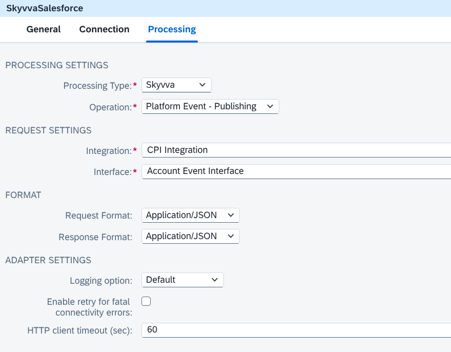Click the REQUEST SETTINGS heading
Viewport: 451px width, 352px height.
tap(48, 130)
